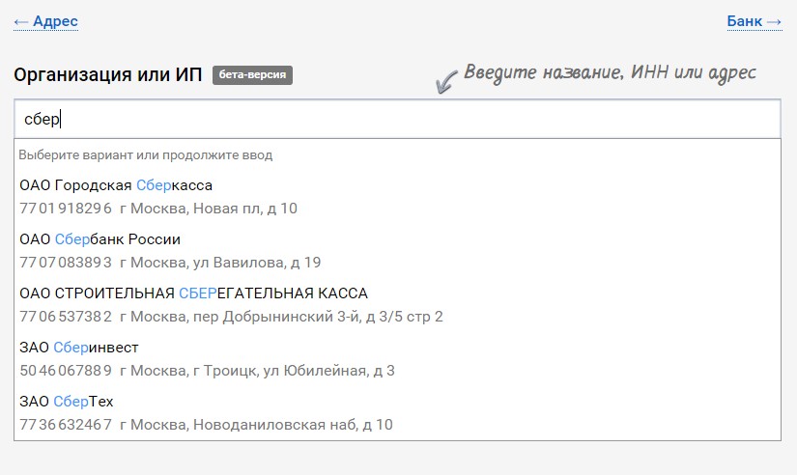Click the Организация или ИП heading

[108, 74]
